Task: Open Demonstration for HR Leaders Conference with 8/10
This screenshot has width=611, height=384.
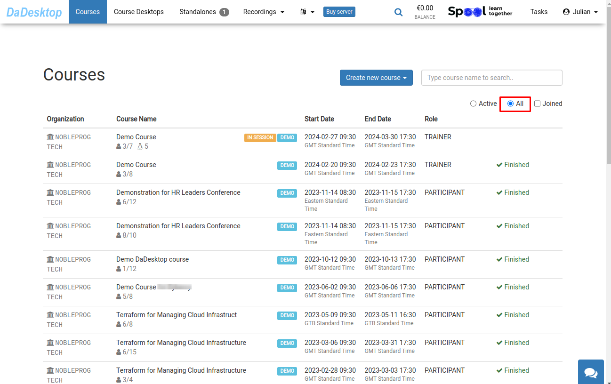Action: tap(178, 226)
